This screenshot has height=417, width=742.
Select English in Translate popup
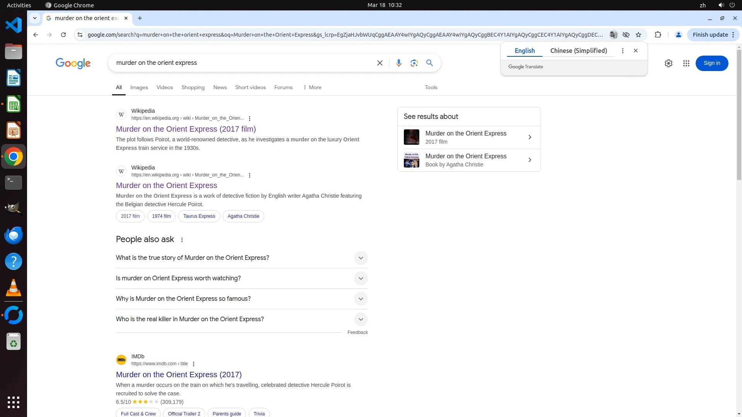pos(524,51)
